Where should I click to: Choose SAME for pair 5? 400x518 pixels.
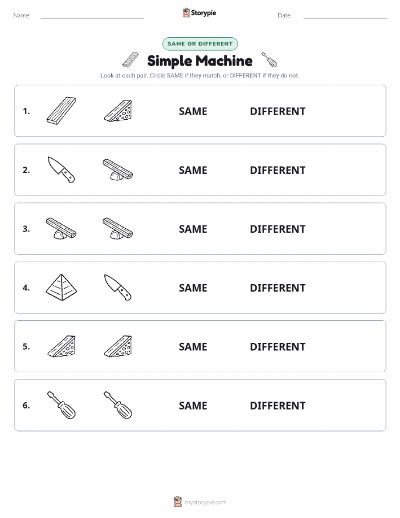point(193,346)
